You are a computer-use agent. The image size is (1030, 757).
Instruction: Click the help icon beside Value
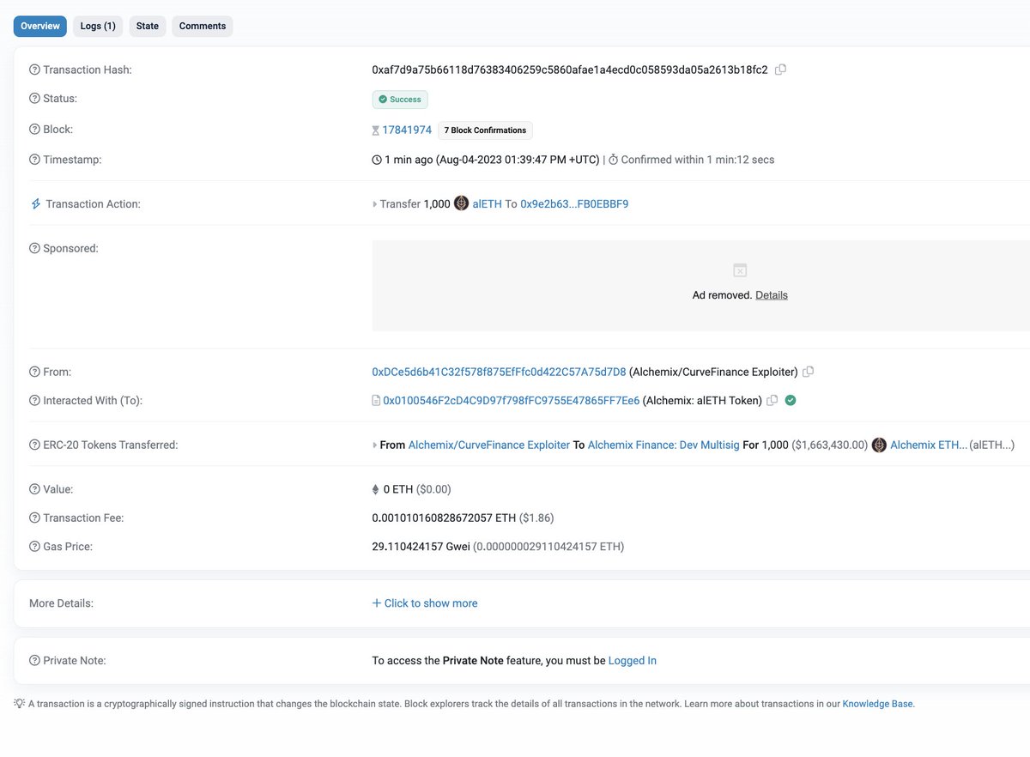34,489
